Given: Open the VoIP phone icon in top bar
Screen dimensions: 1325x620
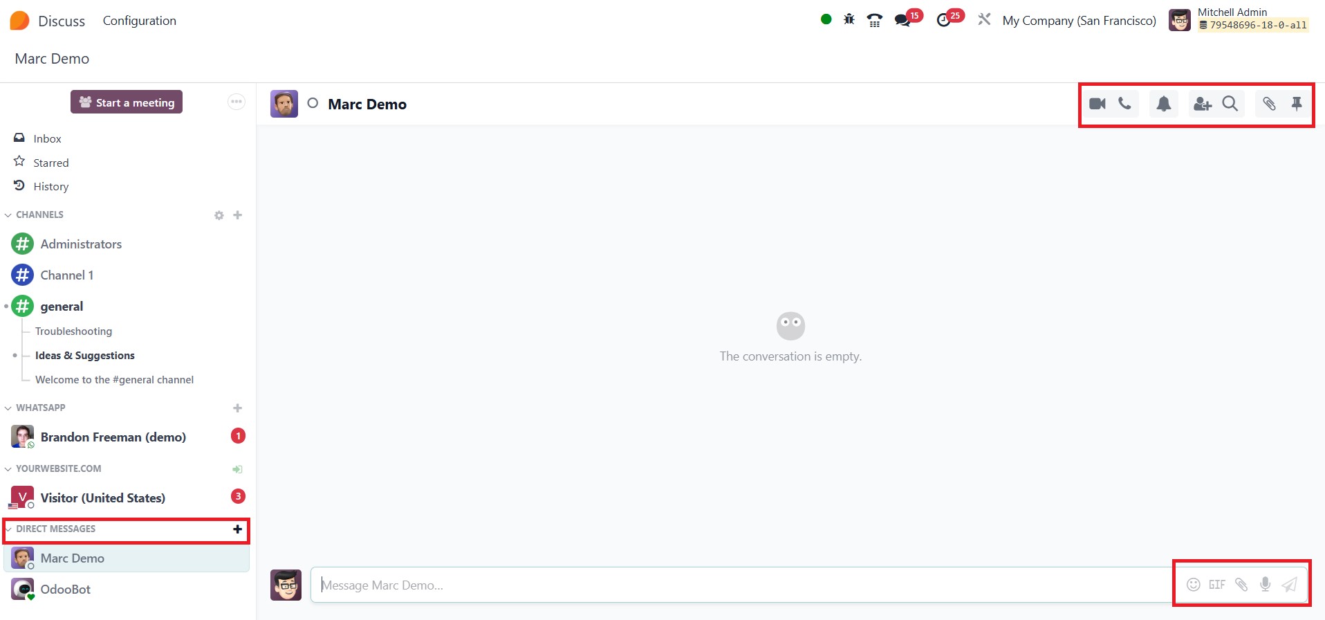Looking at the screenshot, I should click(x=875, y=20).
